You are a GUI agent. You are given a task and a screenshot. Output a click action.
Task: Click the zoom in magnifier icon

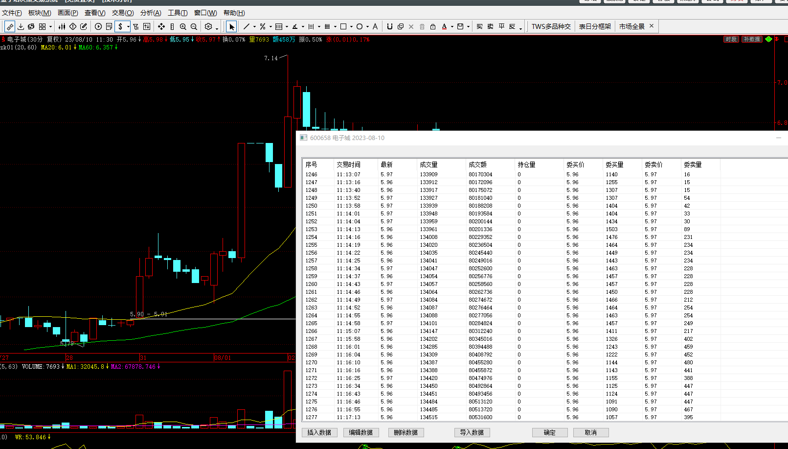183,26
